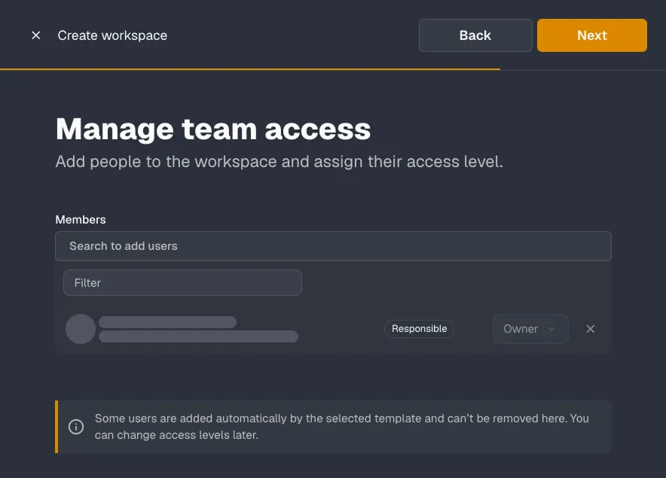Click the Back button

coord(475,35)
